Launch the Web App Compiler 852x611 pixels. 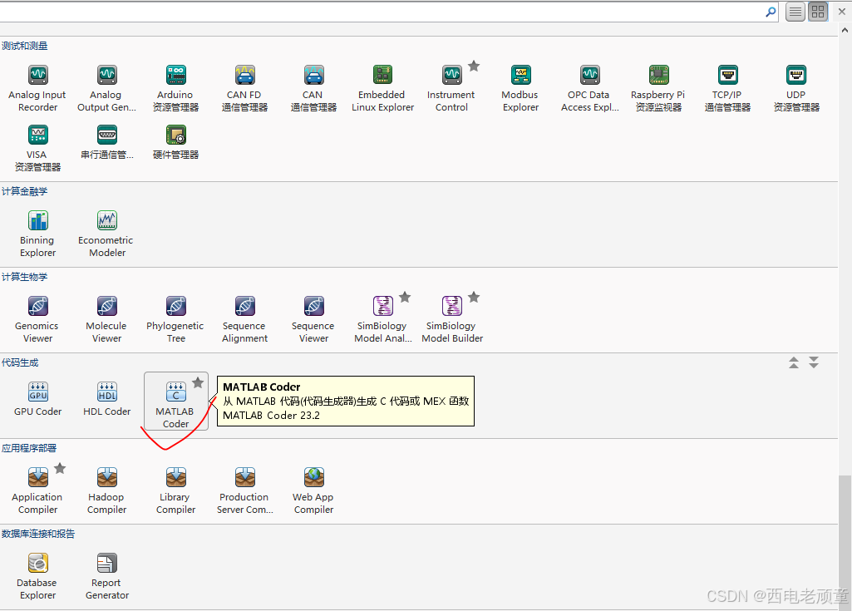(313, 490)
